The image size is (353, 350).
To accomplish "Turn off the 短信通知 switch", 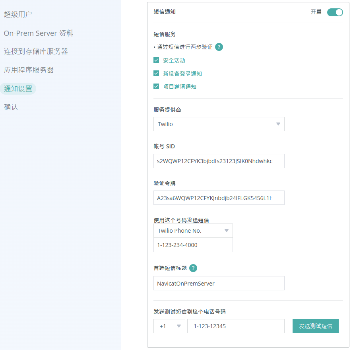I will (x=335, y=12).
